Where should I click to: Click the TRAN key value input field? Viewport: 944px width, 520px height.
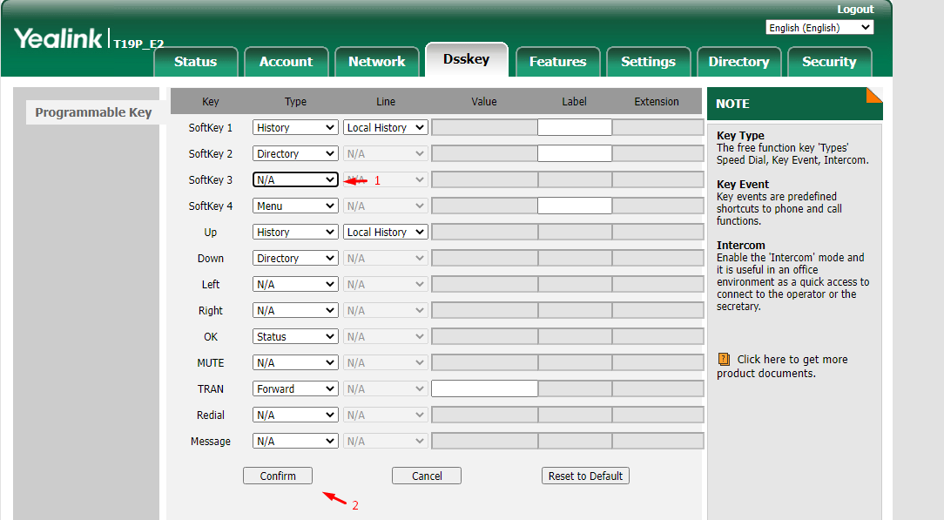[x=485, y=388]
